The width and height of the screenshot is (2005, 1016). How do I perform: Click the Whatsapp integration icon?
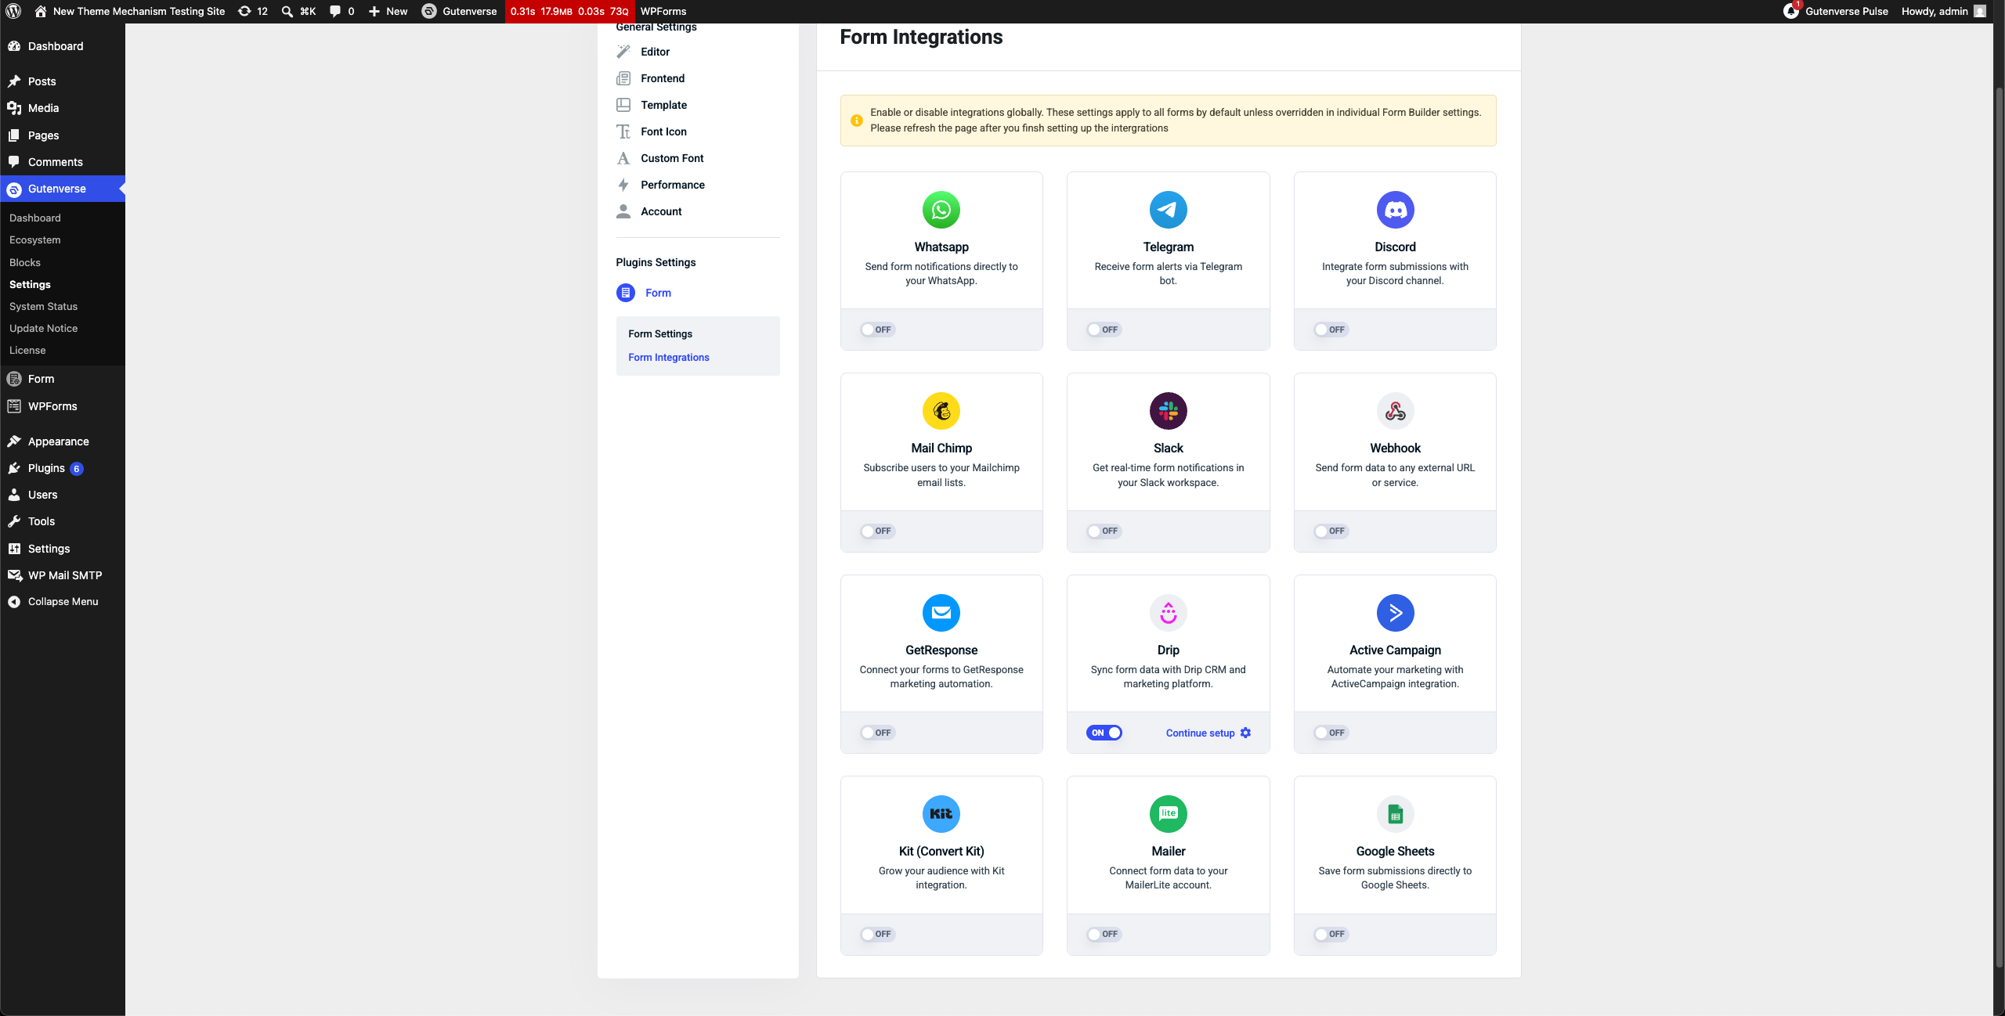pyautogui.click(x=941, y=210)
